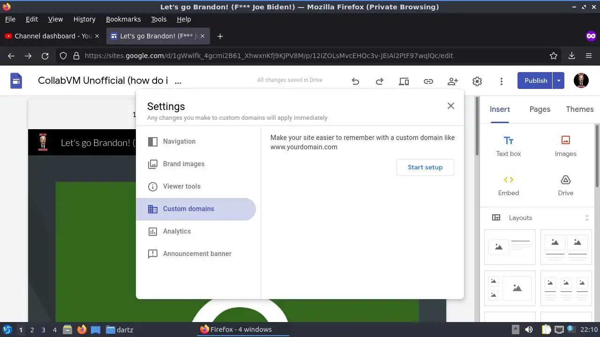Viewport: 600px width, 337px height.
Task: Bookmark this page with star icon
Action: [554, 56]
